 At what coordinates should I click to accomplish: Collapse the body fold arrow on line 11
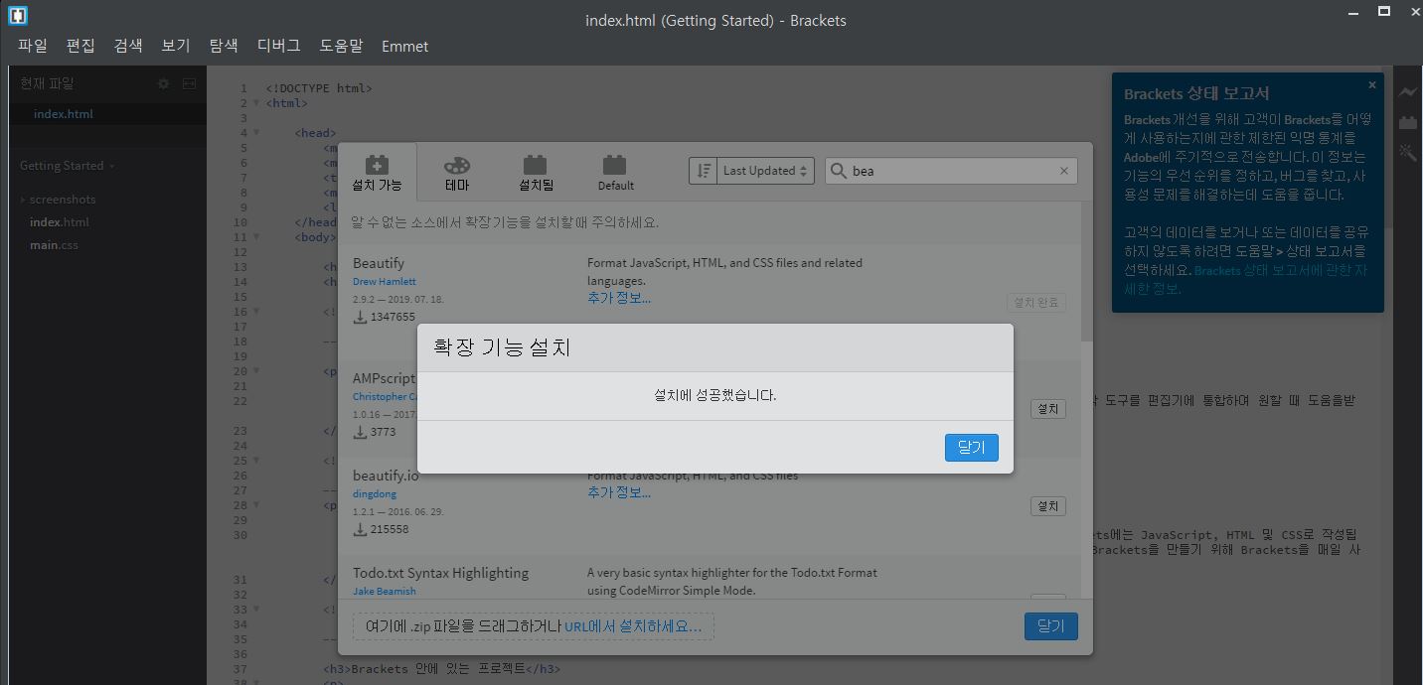tap(256, 237)
